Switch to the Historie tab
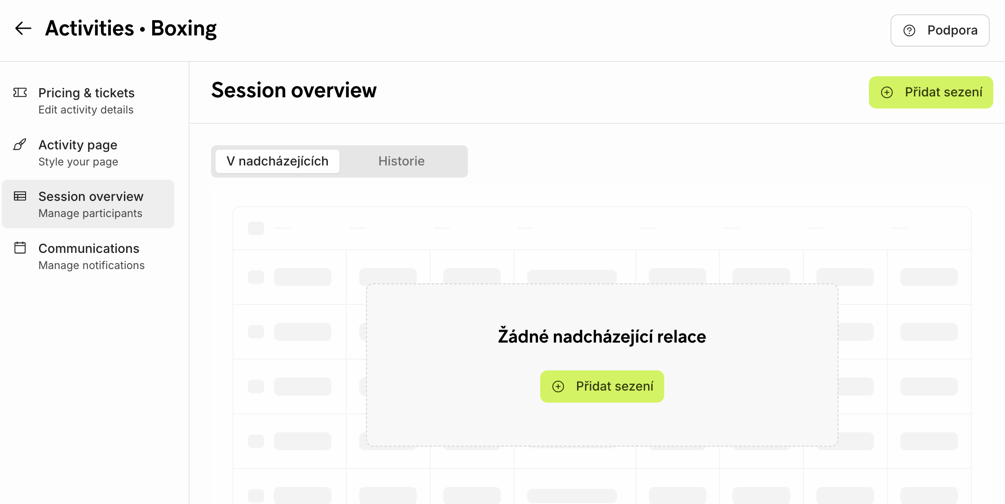This screenshot has width=1005, height=504. (x=401, y=161)
